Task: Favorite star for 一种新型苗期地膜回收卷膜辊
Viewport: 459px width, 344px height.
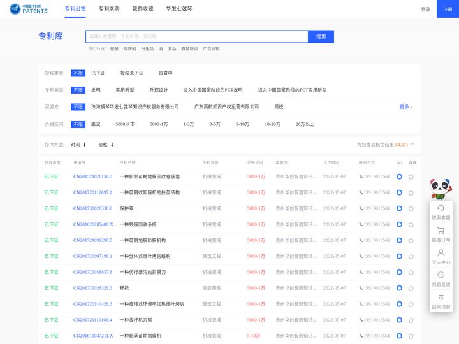Action: click(x=411, y=176)
